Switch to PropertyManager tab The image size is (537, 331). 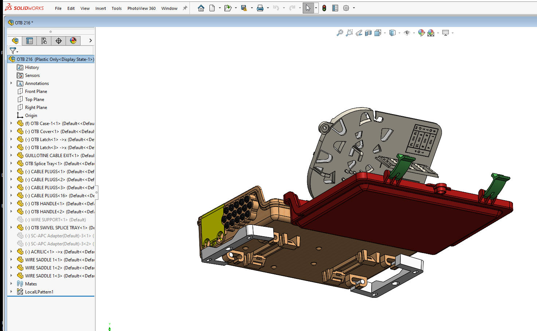point(30,40)
